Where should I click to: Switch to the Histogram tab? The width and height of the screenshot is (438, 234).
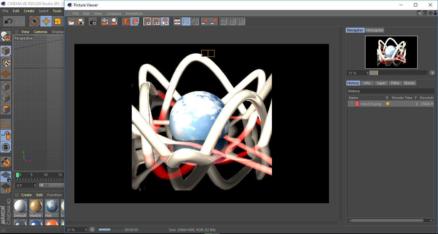[x=375, y=30]
